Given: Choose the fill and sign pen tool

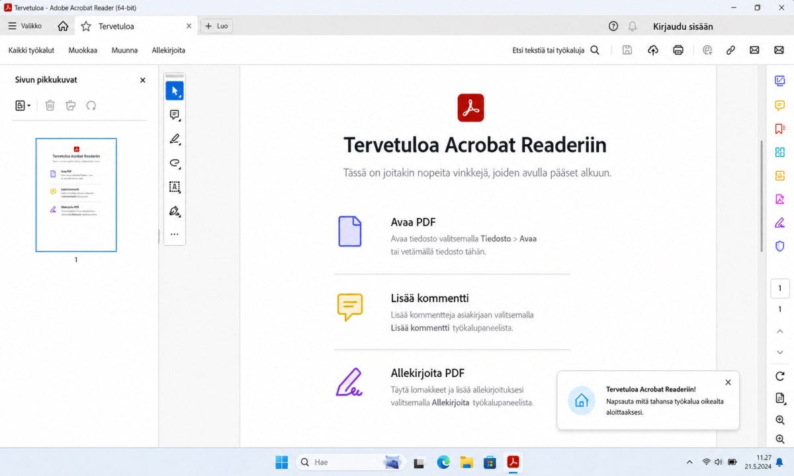Looking at the screenshot, I should (175, 212).
